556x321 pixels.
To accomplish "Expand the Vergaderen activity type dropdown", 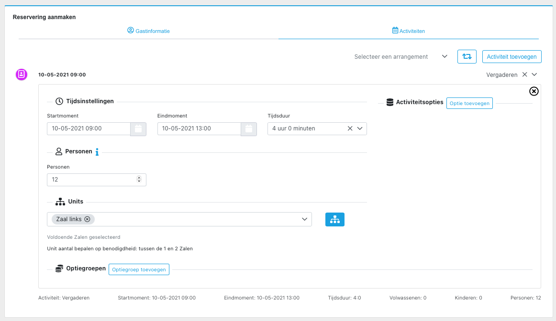I will coord(534,75).
